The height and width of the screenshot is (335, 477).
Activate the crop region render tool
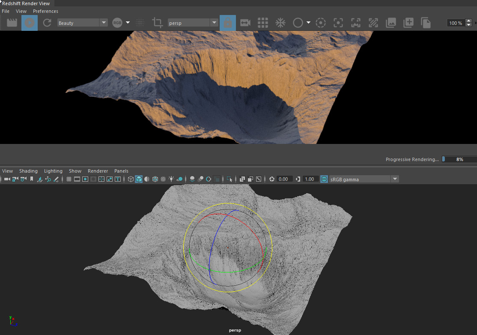(x=157, y=23)
